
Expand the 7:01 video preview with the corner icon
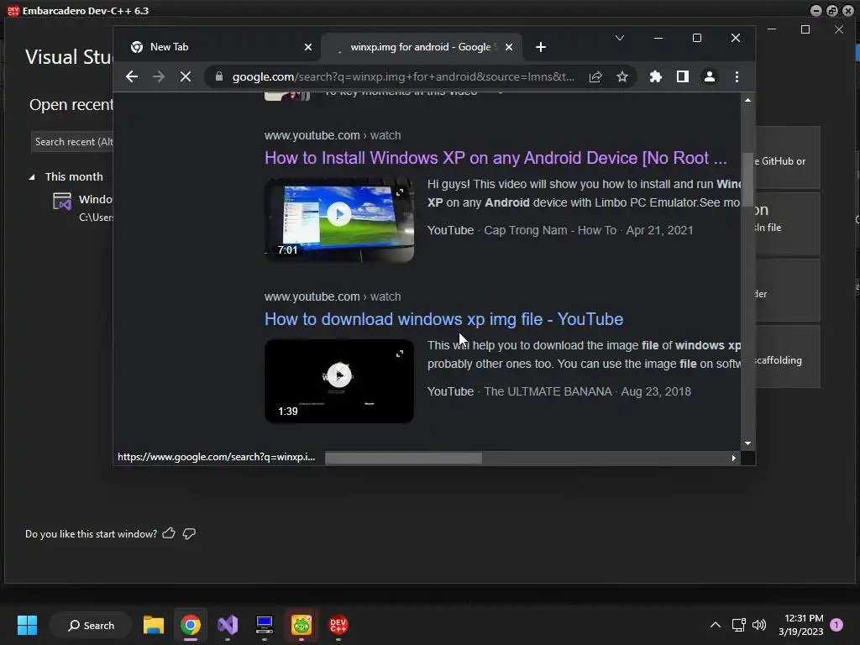400,192
